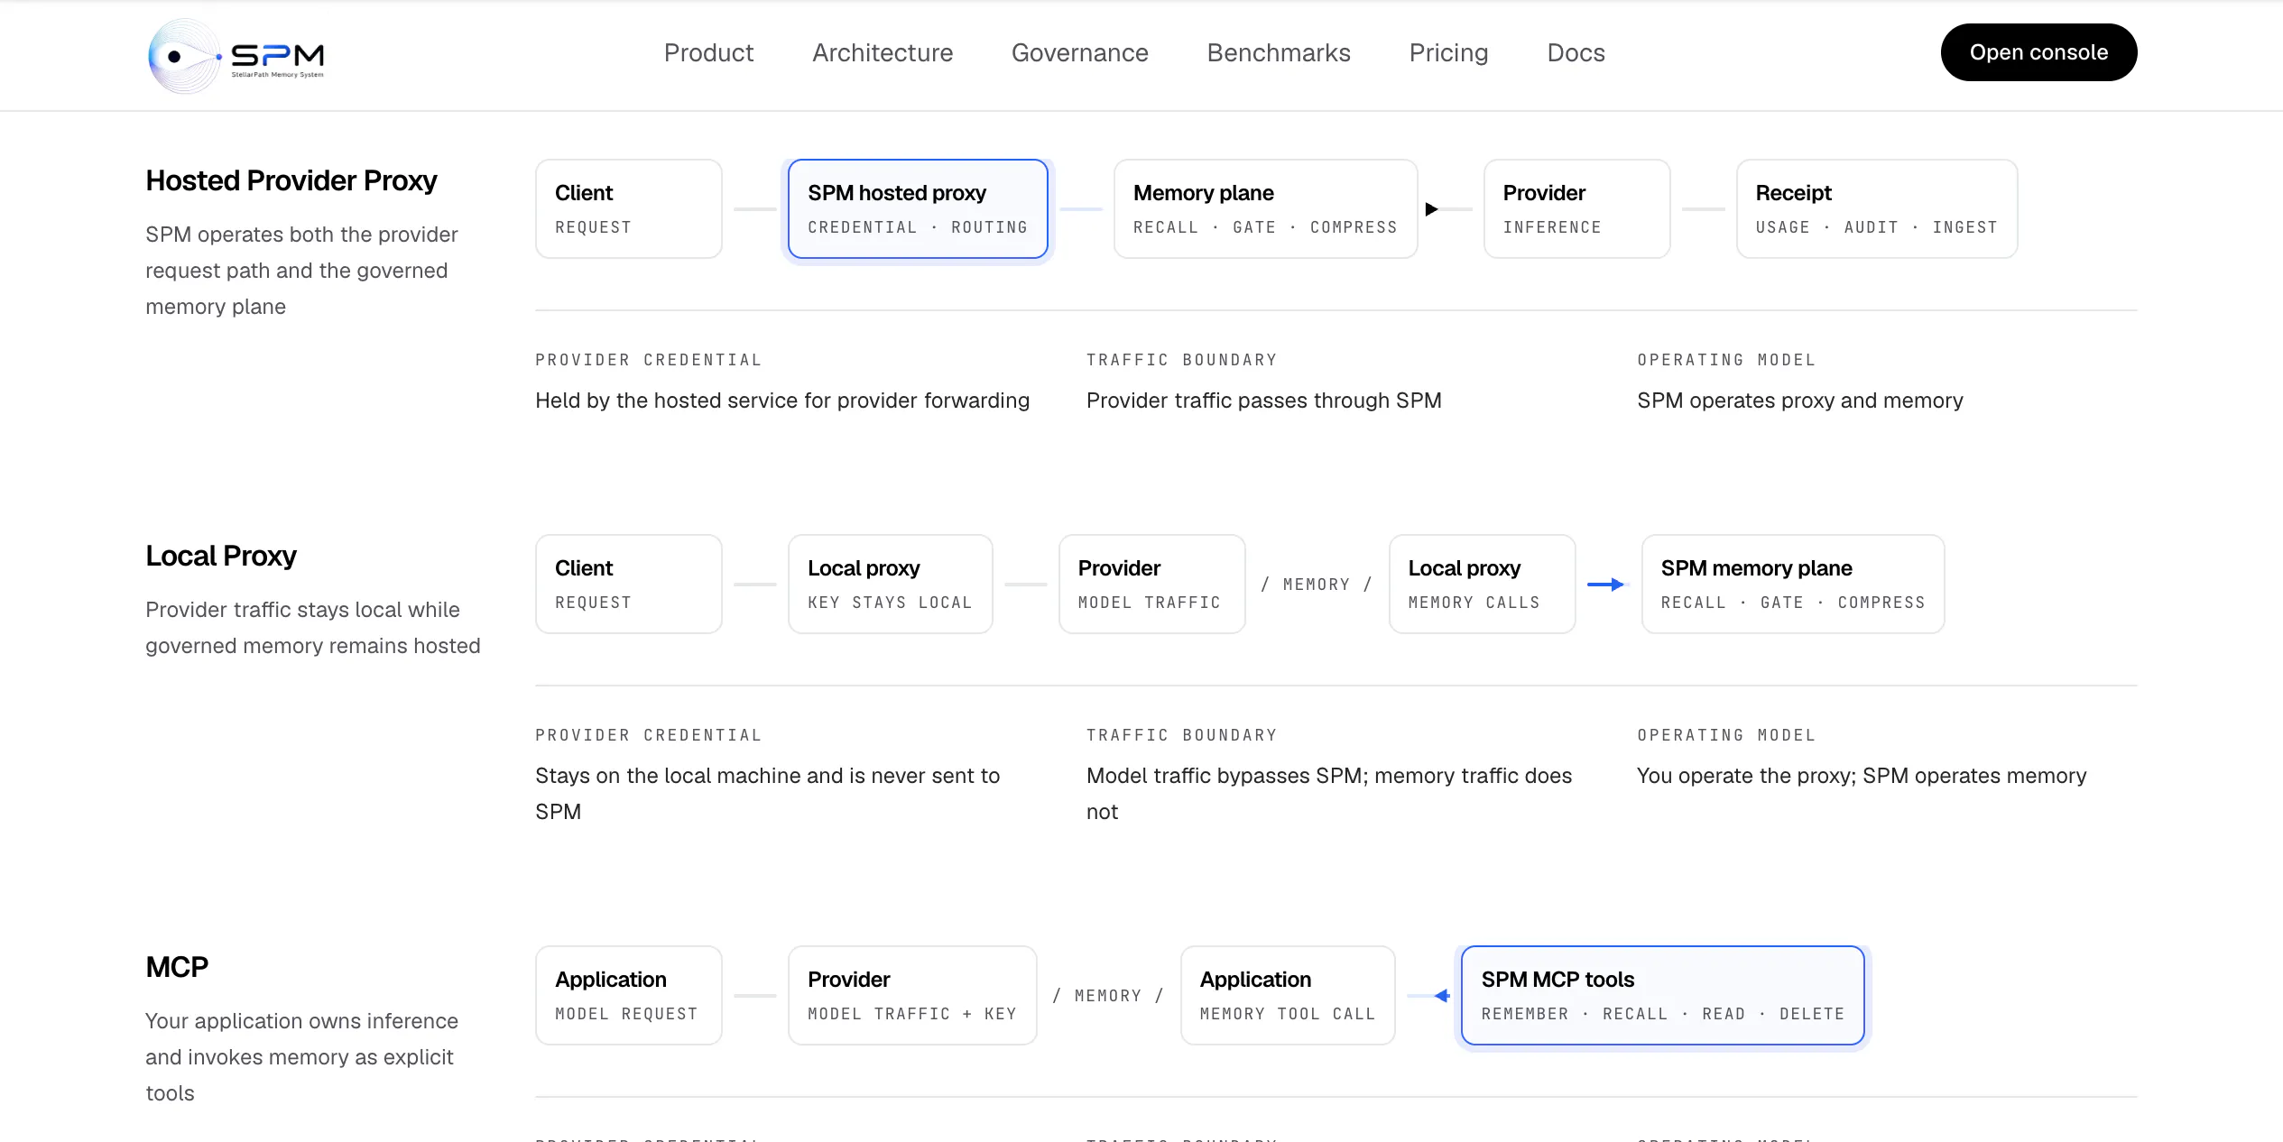2283x1142 pixels.
Task: Select the Application Model Request card
Action: [x=629, y=996]
